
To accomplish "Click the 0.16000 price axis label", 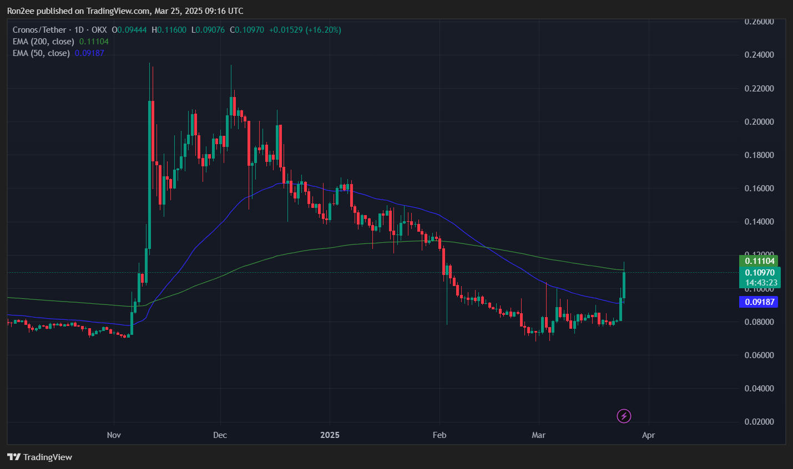I will coord(759,188).
